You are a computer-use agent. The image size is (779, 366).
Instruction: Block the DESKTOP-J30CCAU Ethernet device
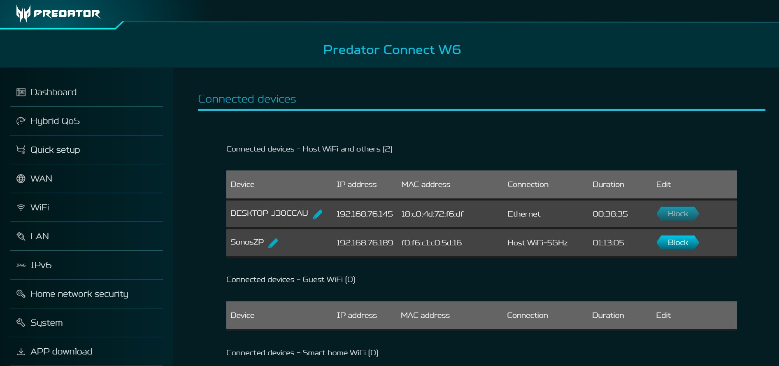click(x=677, y=214)
